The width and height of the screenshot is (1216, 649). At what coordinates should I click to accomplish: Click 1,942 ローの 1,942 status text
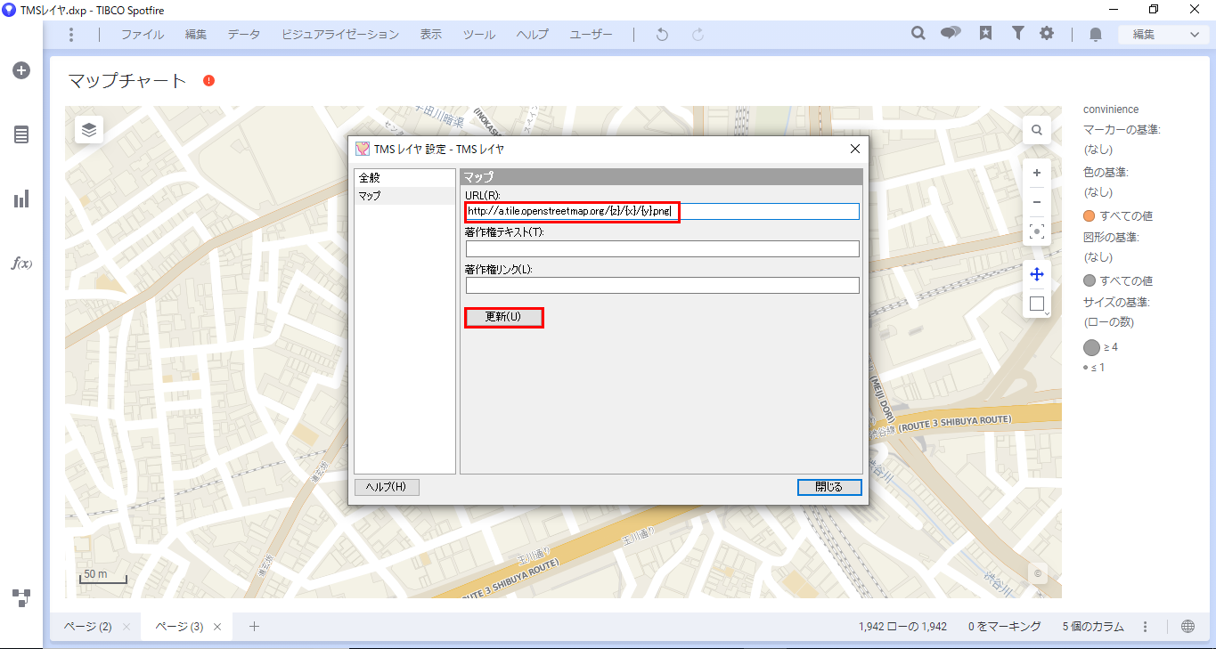coord(902,627)
